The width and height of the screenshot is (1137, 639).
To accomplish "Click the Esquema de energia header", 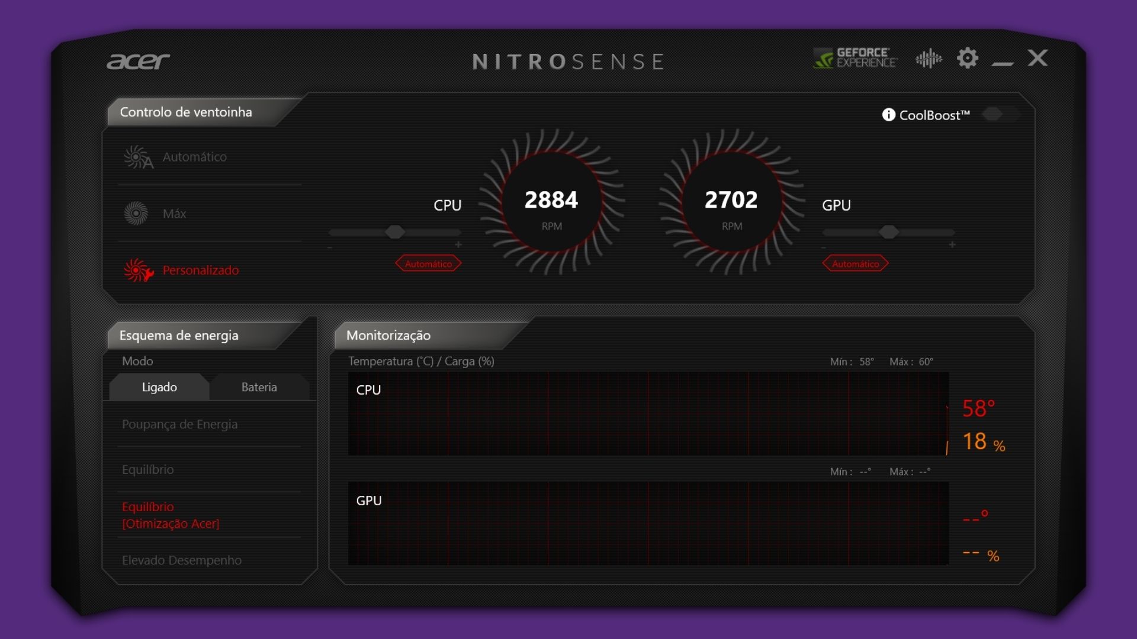I will 179,335.
